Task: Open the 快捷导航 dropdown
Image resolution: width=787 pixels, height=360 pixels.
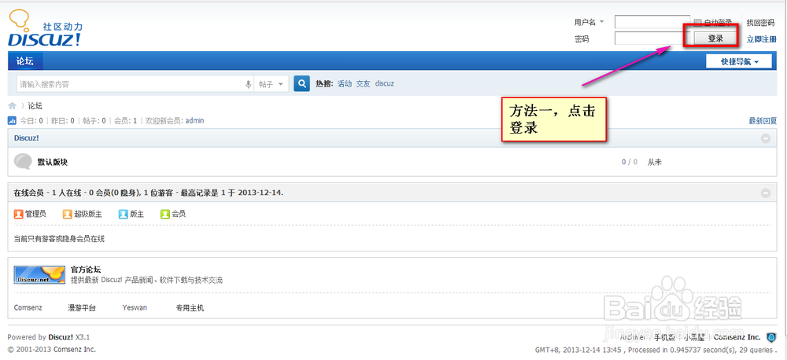Action: (739, 61)
